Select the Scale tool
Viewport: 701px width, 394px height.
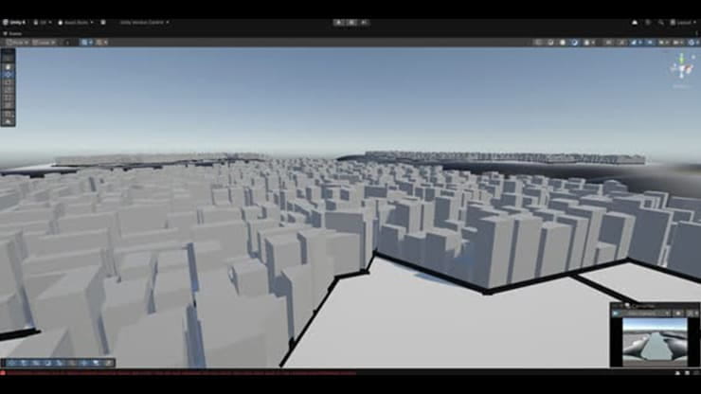pyautogui.click(x=8, y=89)
